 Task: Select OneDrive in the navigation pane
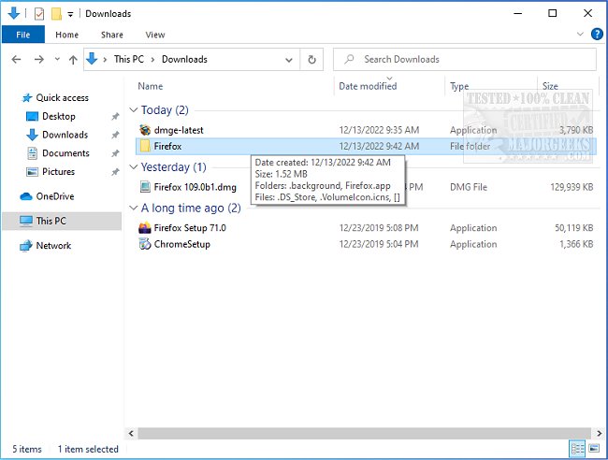click(x=54, y=196)
